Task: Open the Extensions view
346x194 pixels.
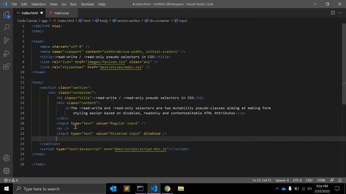Action: [6, 66]
